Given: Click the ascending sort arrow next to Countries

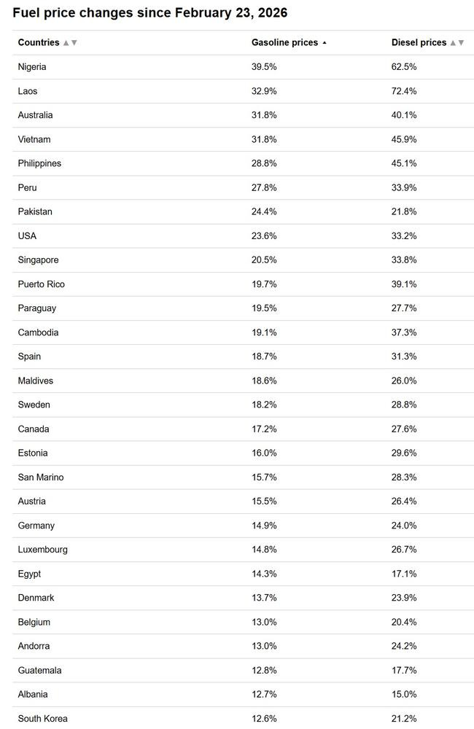Looking at the screenshot, I should click(64, 42).
